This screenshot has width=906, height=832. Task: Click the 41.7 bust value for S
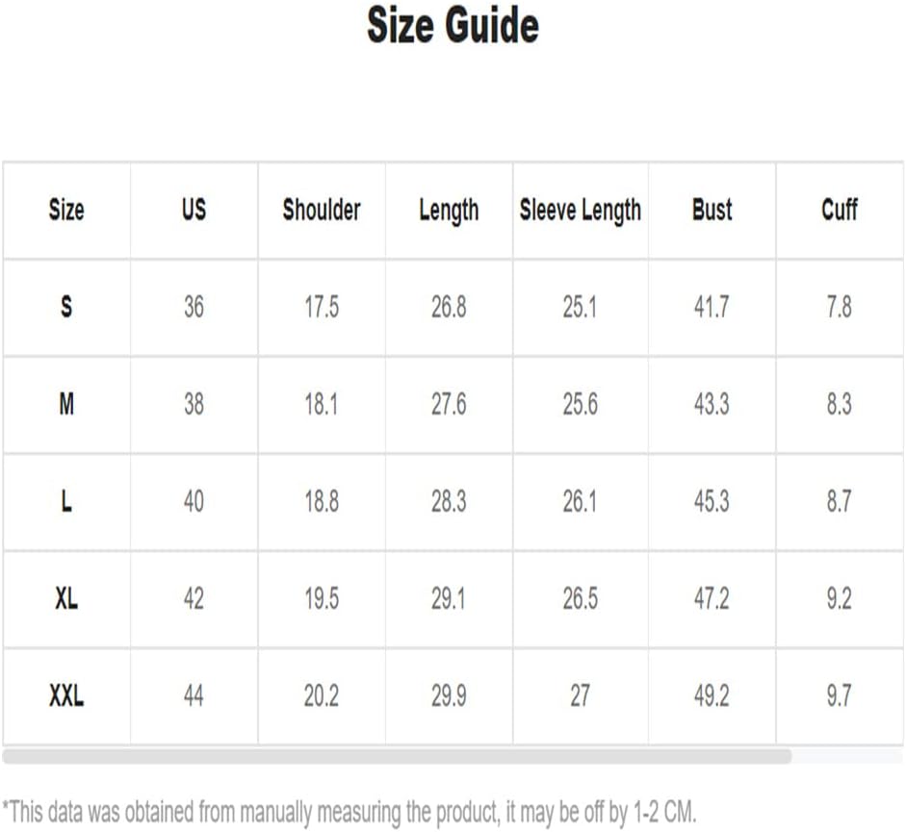point(712,307)
